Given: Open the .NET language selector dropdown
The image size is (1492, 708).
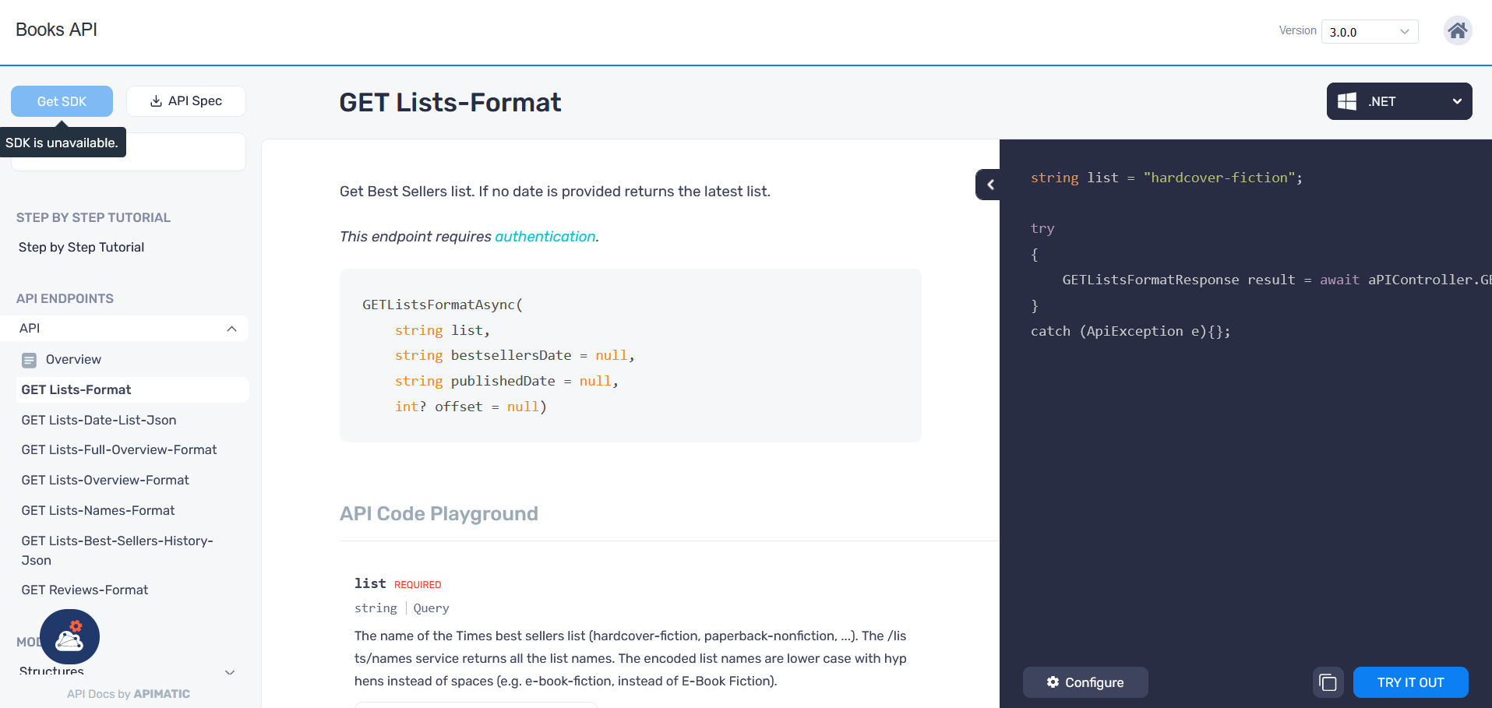Looking at the screenshot, I should 1399,101.
